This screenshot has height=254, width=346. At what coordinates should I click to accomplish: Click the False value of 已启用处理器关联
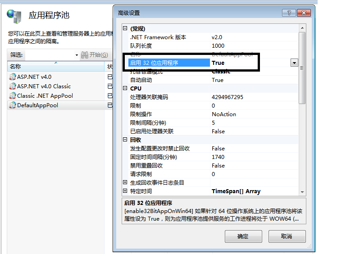[218, 132]
